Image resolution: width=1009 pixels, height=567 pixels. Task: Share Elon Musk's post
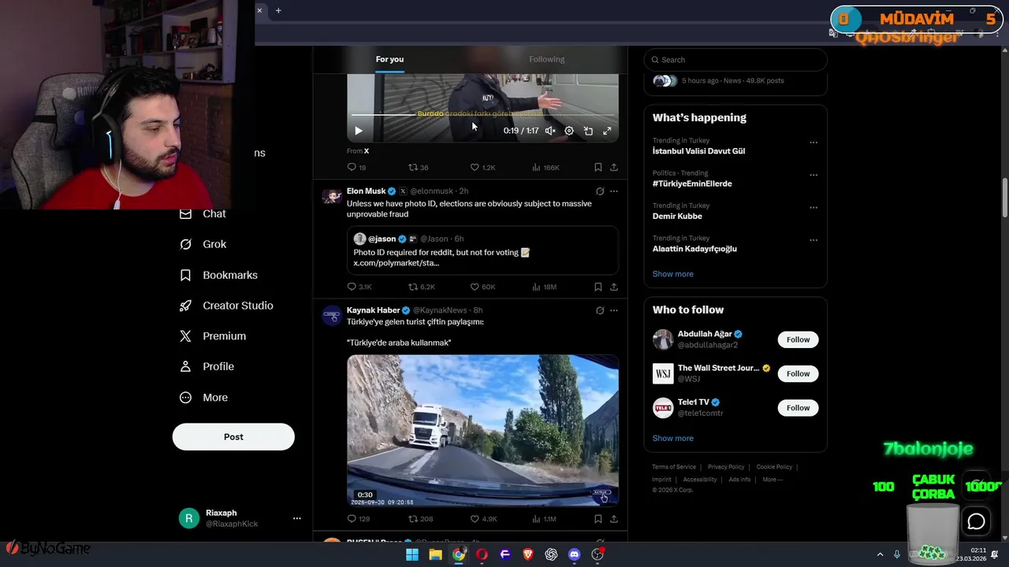tap(614, 287)
